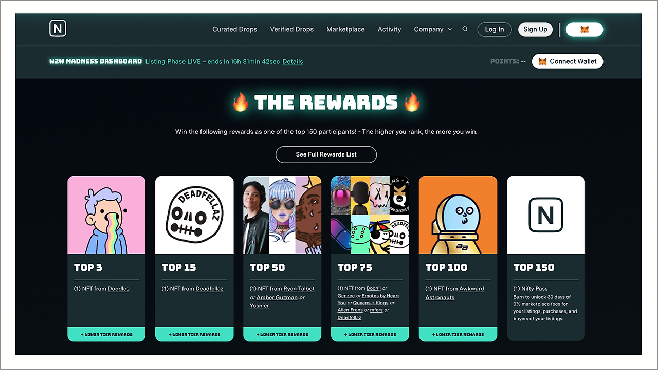Go to the Marketplace menu item
The width and height of the screenshot is (658, 370).
tap(345, 29)
